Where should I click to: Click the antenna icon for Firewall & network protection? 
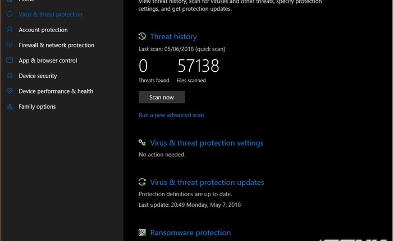pos(10,45)
